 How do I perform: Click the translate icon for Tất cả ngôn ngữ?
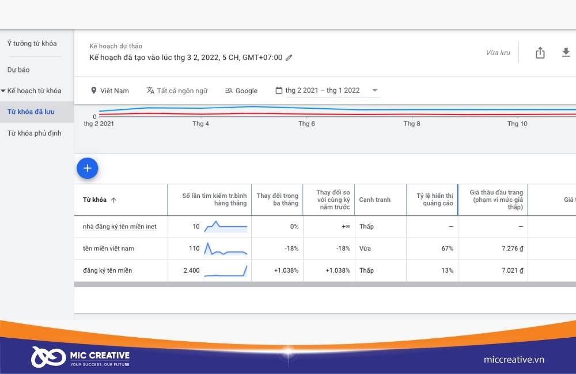point(150,90)
